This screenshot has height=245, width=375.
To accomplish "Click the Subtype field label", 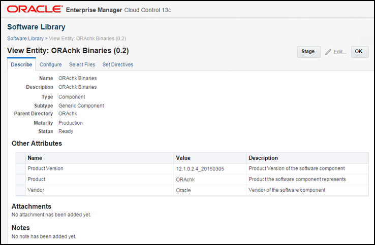I will [44, 106].
